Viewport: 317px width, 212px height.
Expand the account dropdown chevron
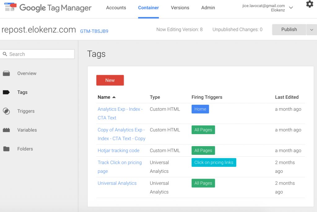[291, 8]
